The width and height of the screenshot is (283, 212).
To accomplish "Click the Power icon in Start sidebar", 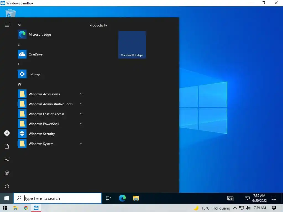I will click(x=7, y=186).
